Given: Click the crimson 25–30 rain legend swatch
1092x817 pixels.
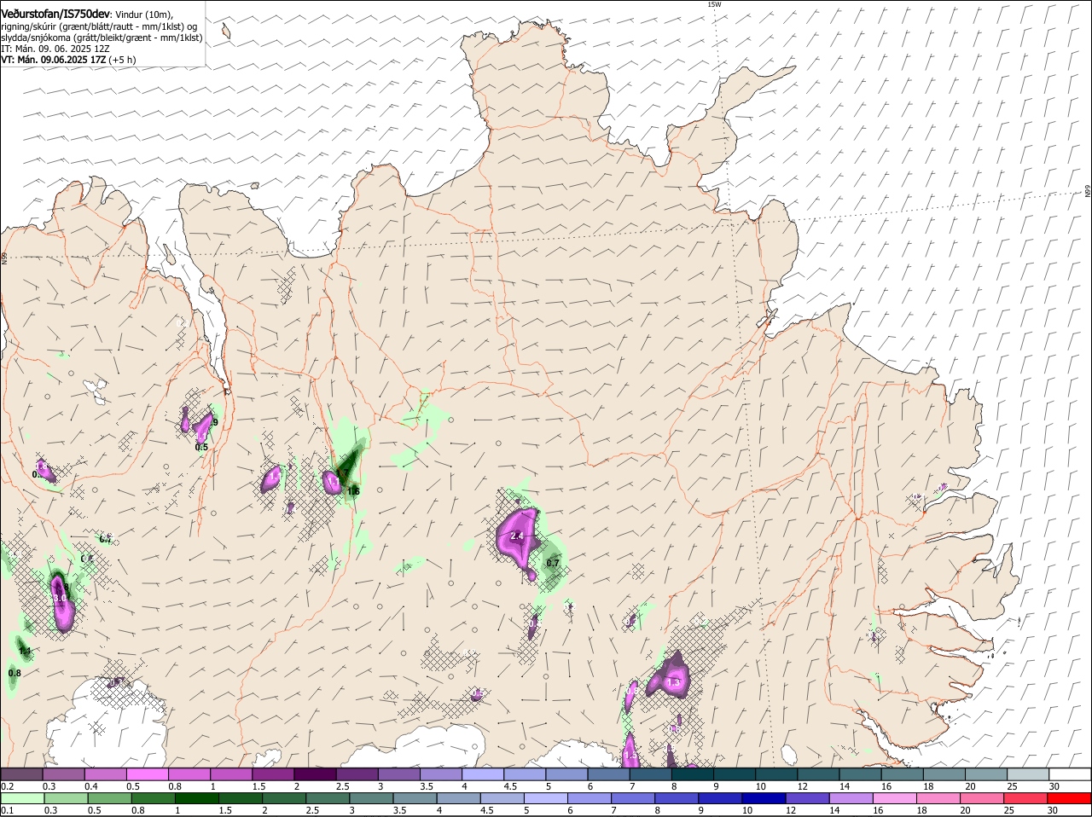Looking at the screenshot, I should 1025,798.
